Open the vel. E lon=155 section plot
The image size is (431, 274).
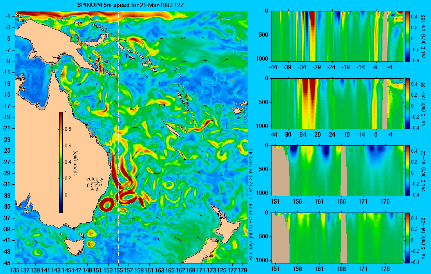(337, 36)
